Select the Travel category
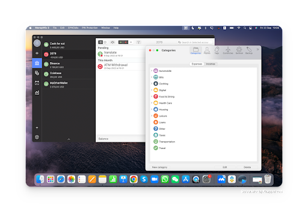Screen dimensions: 308x219 coord(203,148)
